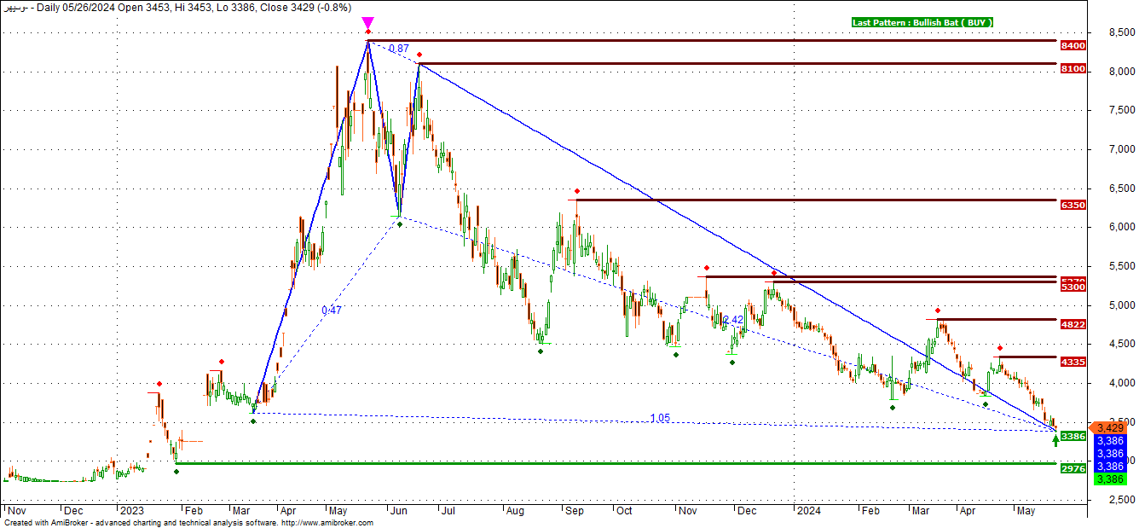Select the red diamond above the 4822 line
This screenshot has width=1139, height=528.
(x=938, y=310)
